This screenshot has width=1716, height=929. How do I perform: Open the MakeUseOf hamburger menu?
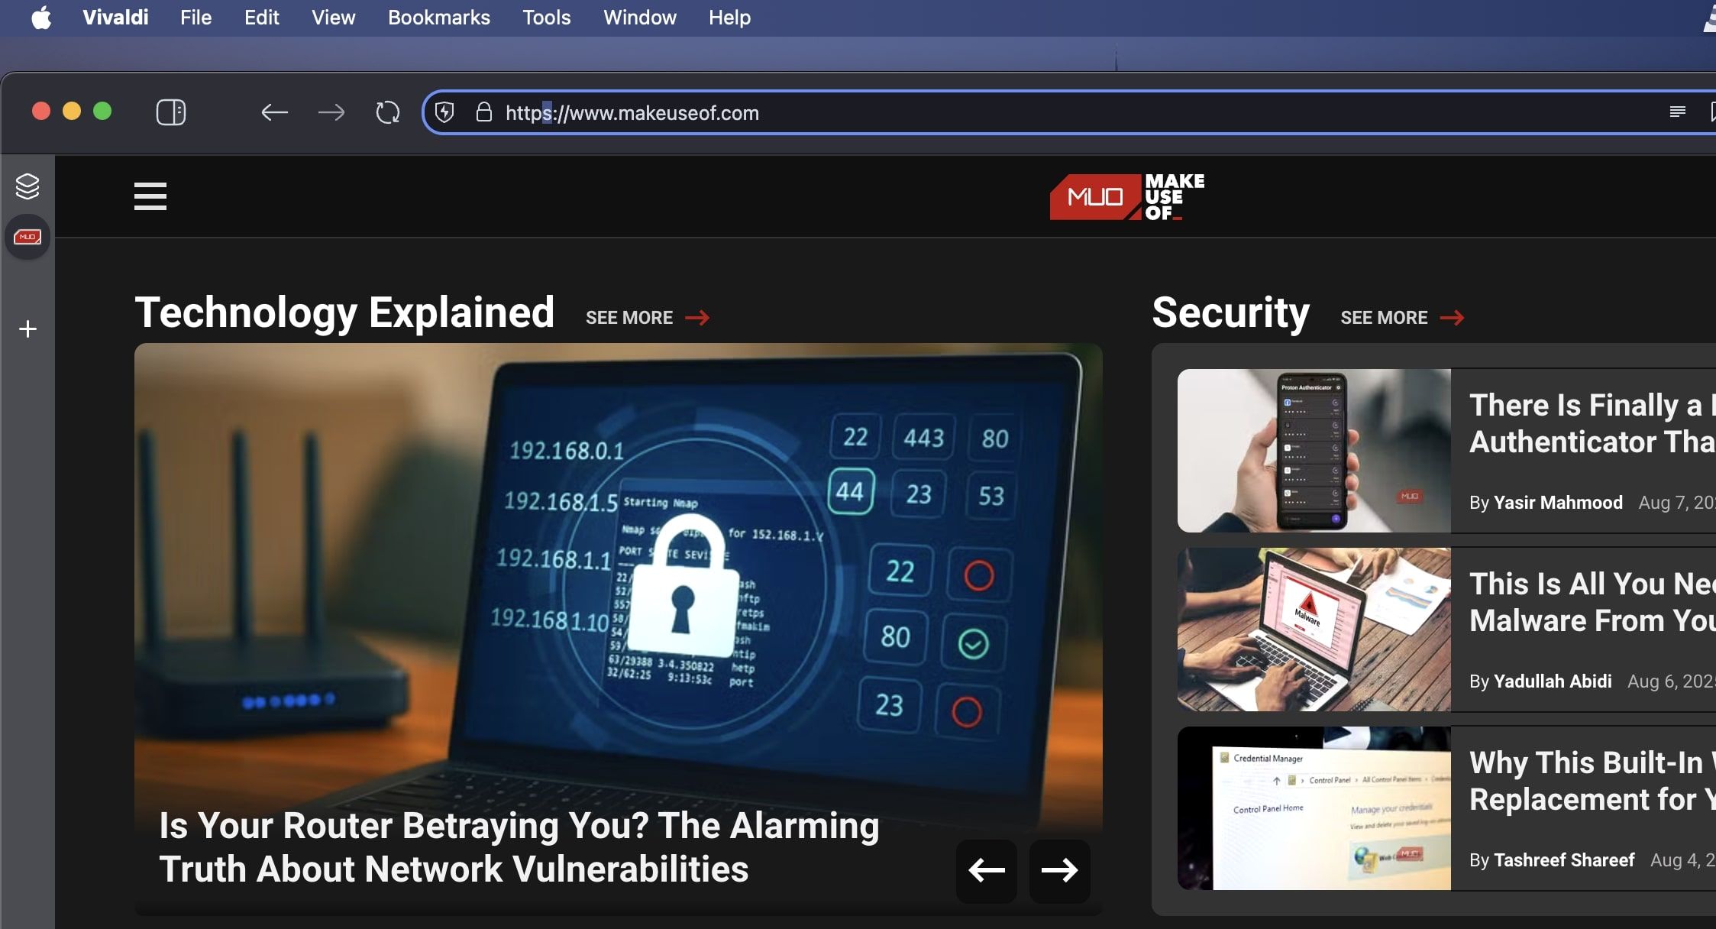click(150, 196)
